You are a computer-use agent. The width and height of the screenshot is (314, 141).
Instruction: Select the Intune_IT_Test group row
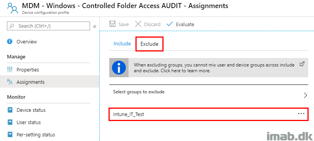pos(209,114)
